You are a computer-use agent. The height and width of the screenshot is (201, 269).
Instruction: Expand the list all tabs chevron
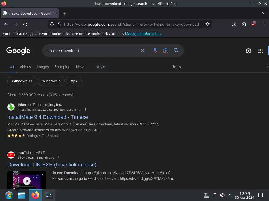pos(264,13)
